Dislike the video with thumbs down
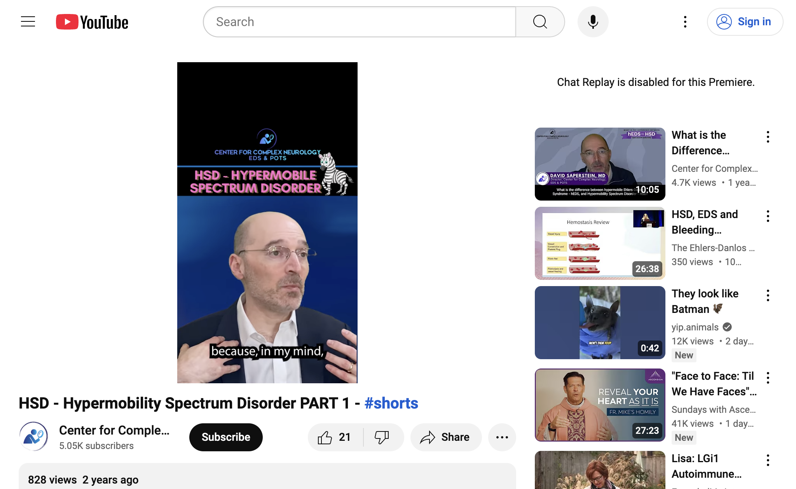Image resolution: width=796 pixels, height=489 pixels. (382, 437)
